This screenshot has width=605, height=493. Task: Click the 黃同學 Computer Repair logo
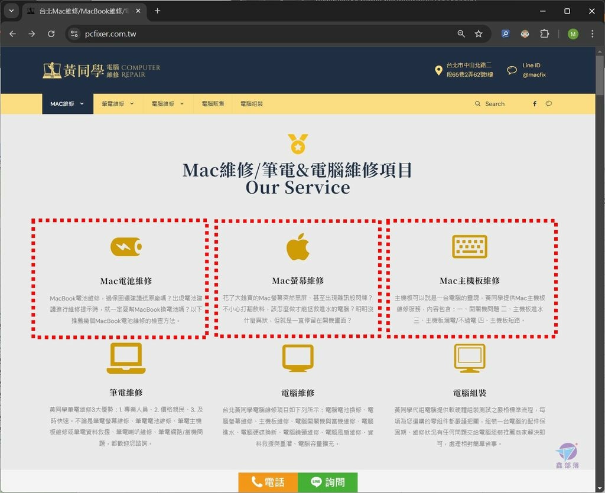click(x=102, y=70)
